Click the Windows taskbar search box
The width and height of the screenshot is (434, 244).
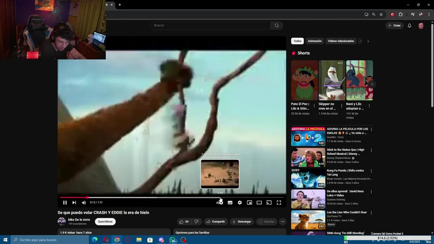[50, 240]
